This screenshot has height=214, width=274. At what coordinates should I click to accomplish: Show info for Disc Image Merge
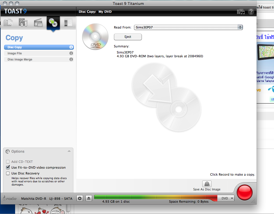coord(71,59)
